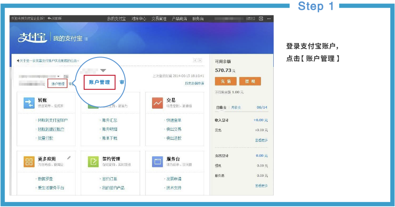Click 转账到银行账户 link
The height and width of the screenshot is (207, 395).
point(51,129)
